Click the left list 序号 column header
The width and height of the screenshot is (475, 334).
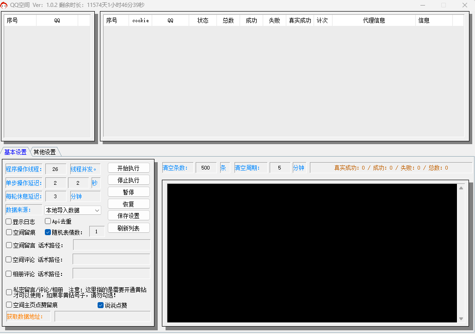(x=20, y=20)
